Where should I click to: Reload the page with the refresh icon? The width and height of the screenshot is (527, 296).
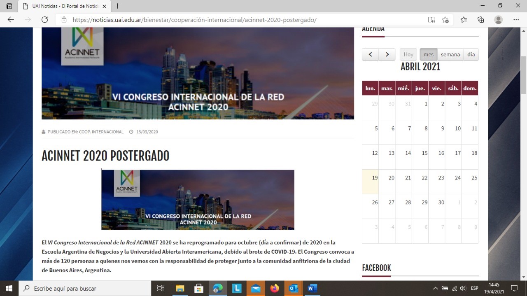pyautogui.click(x=45, y=20)
